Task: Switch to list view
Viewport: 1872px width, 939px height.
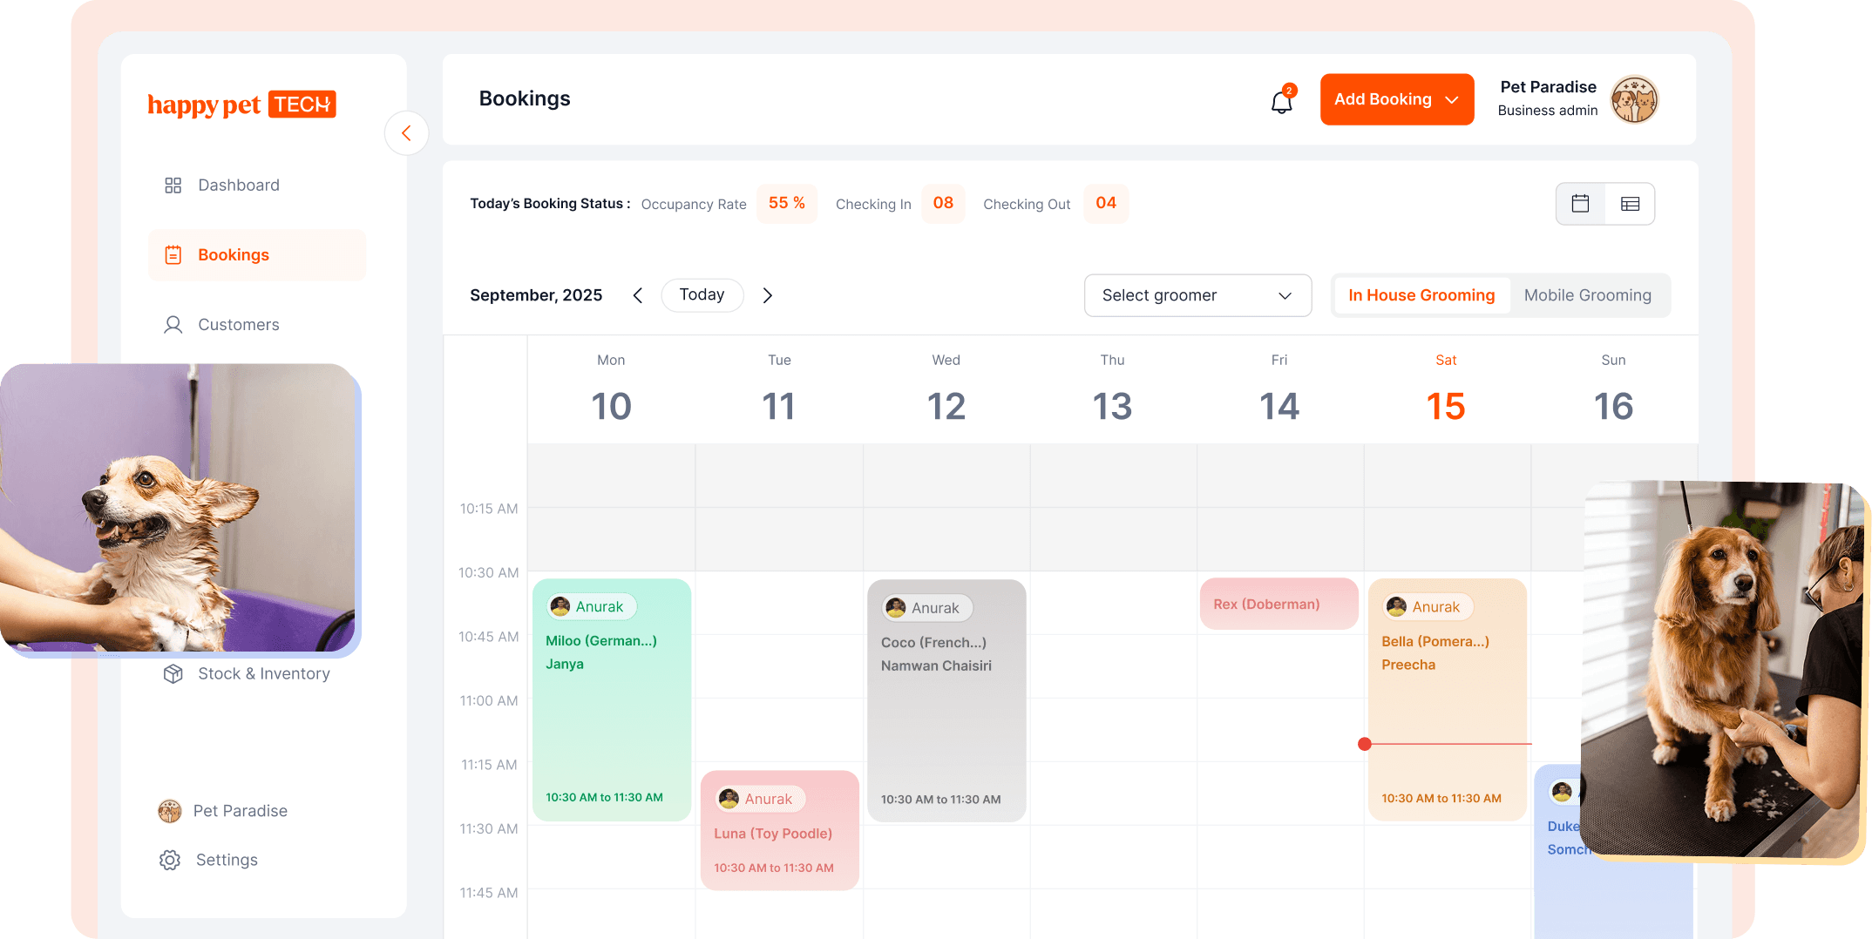Action: point(1630,204)
